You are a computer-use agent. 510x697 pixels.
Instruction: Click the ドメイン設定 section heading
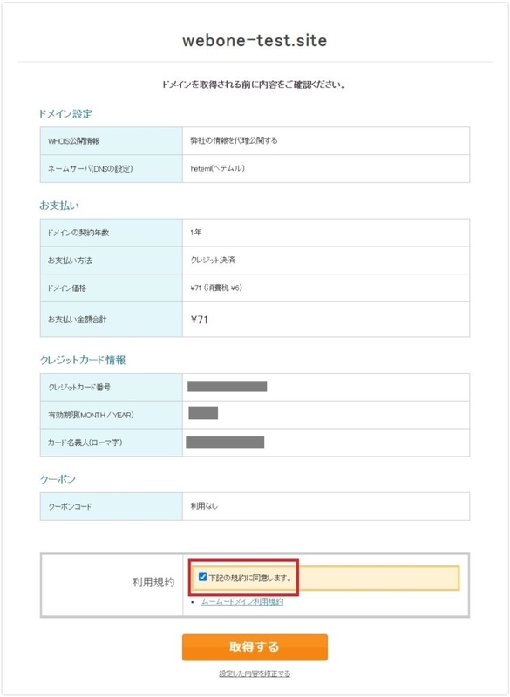pos(65,114)
